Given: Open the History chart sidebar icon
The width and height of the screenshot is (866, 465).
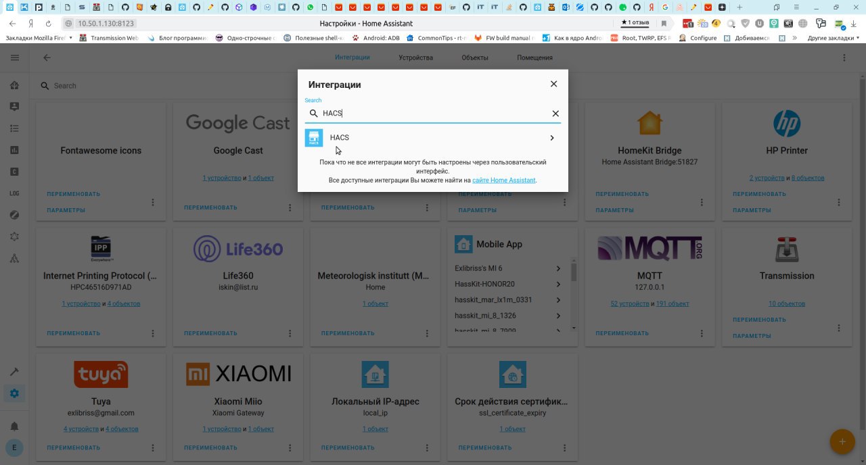Looking at the screenshot, I should click(15, 150).
